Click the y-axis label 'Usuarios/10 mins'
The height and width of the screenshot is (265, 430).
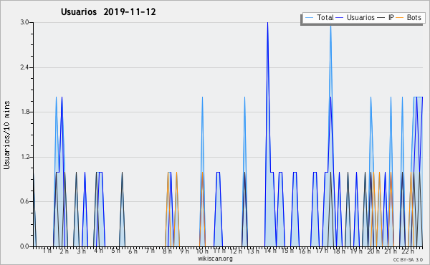(6, 135)
